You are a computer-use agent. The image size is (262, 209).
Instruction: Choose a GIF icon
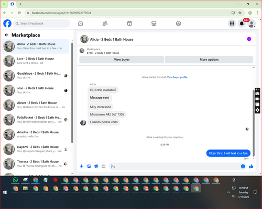tap(104, 167)
